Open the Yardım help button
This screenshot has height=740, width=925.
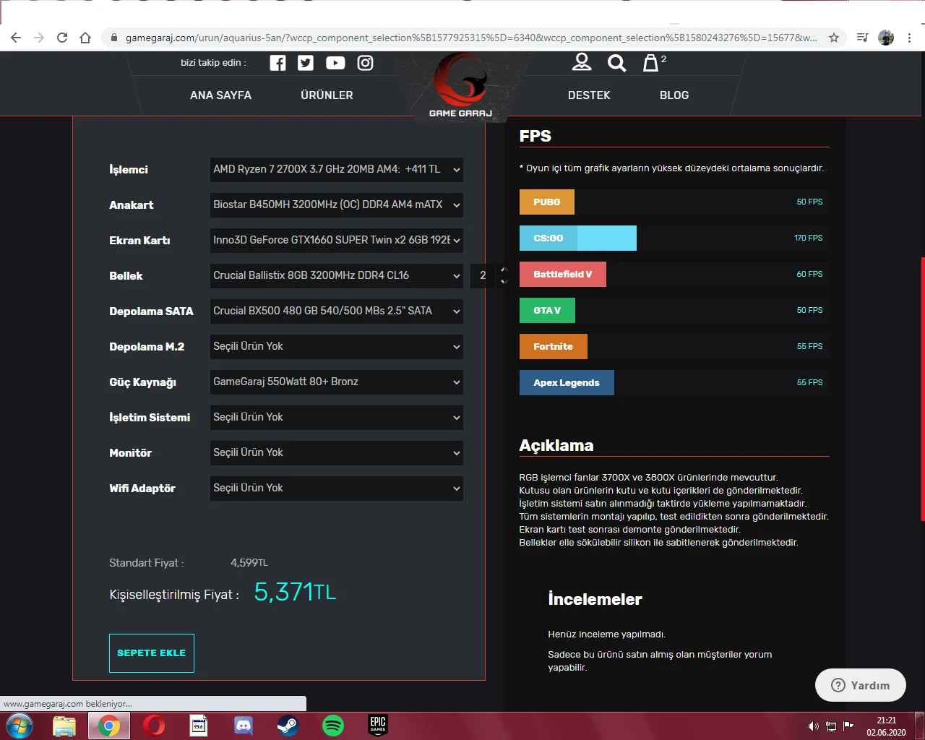pyautogui.click(x=861, y=685)
